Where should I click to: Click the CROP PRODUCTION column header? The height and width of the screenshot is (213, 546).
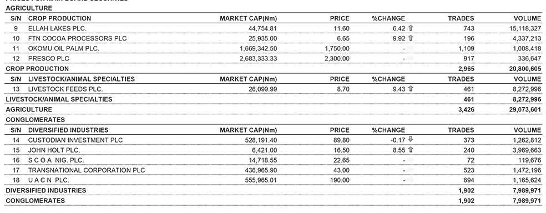59,18
